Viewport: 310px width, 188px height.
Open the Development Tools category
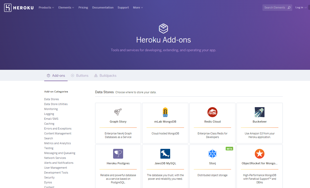[56, 173]
